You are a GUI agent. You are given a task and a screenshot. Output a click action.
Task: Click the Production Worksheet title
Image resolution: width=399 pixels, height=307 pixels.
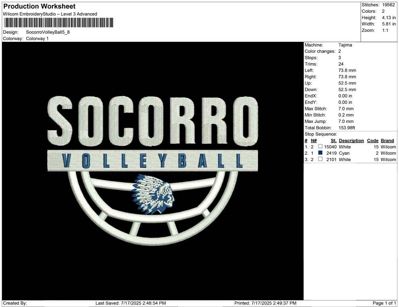(39, 6)
